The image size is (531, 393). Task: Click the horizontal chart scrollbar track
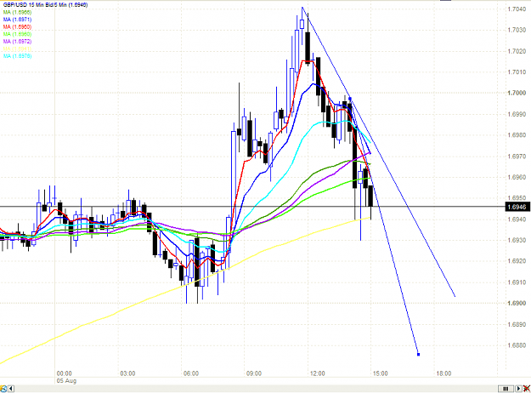click(x=256, y=389)
